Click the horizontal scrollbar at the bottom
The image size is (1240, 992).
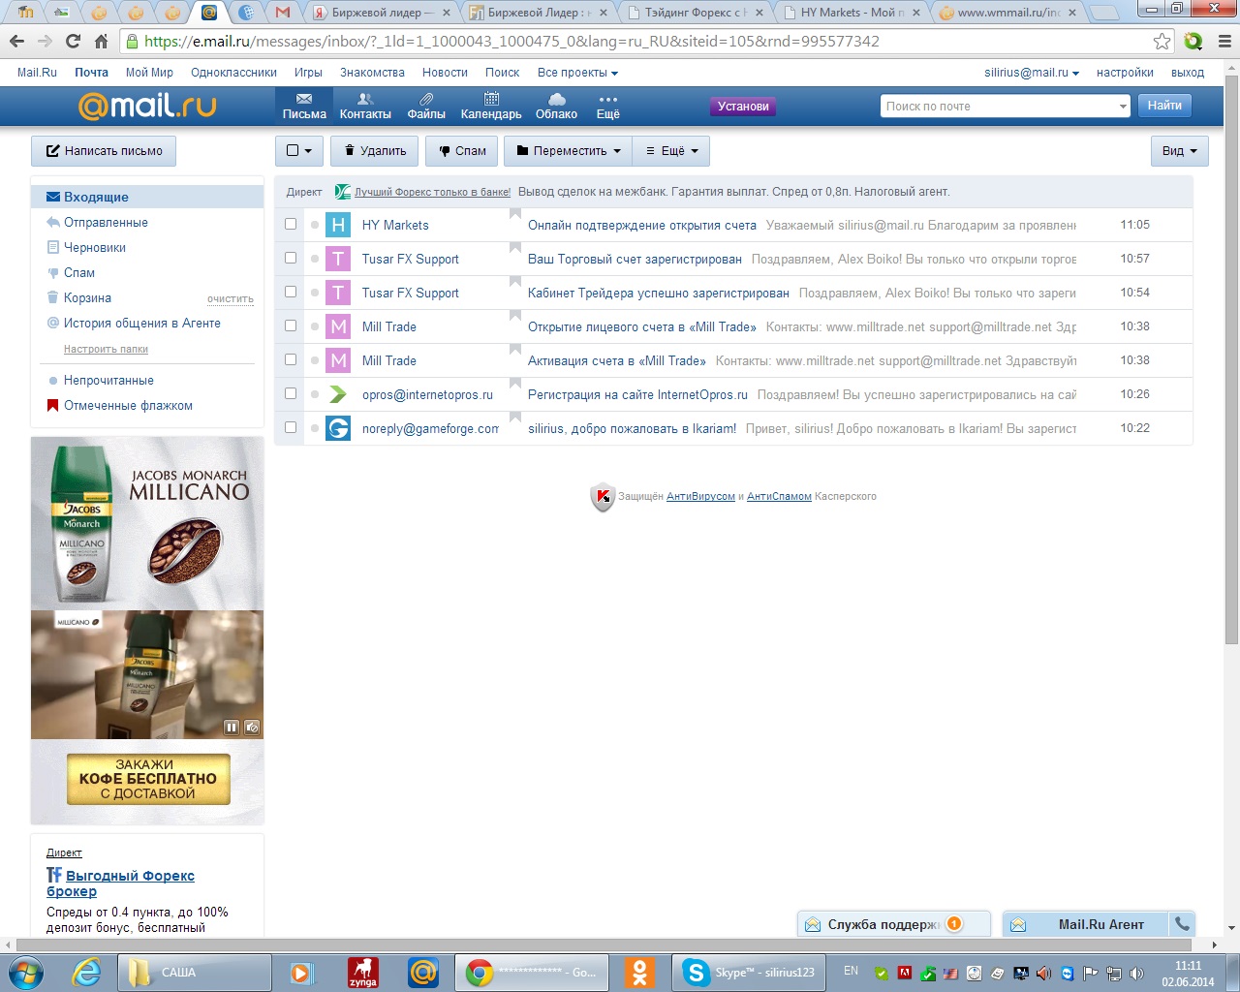click(x=604, y=945)
